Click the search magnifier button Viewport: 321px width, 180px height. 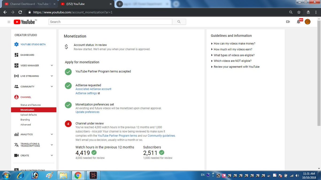click(179, 22)
